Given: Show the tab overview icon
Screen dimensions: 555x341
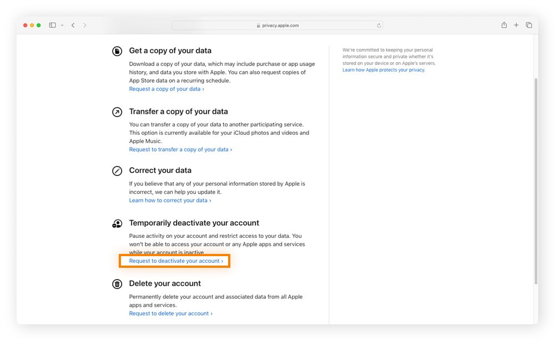Looking at the screenshot, I should click(529, 25).
